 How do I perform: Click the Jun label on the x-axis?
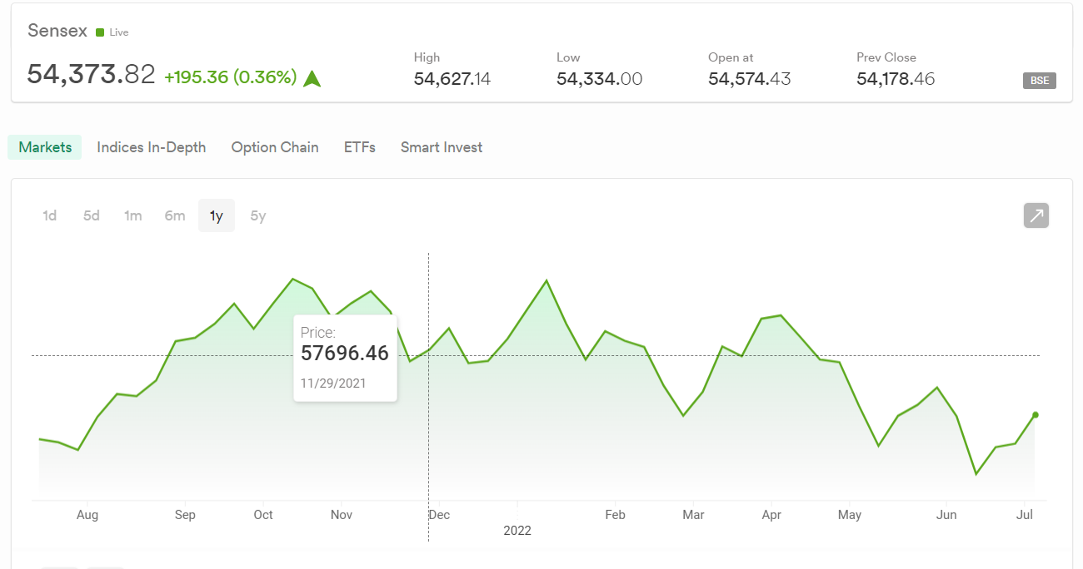(x=946, y=515)
